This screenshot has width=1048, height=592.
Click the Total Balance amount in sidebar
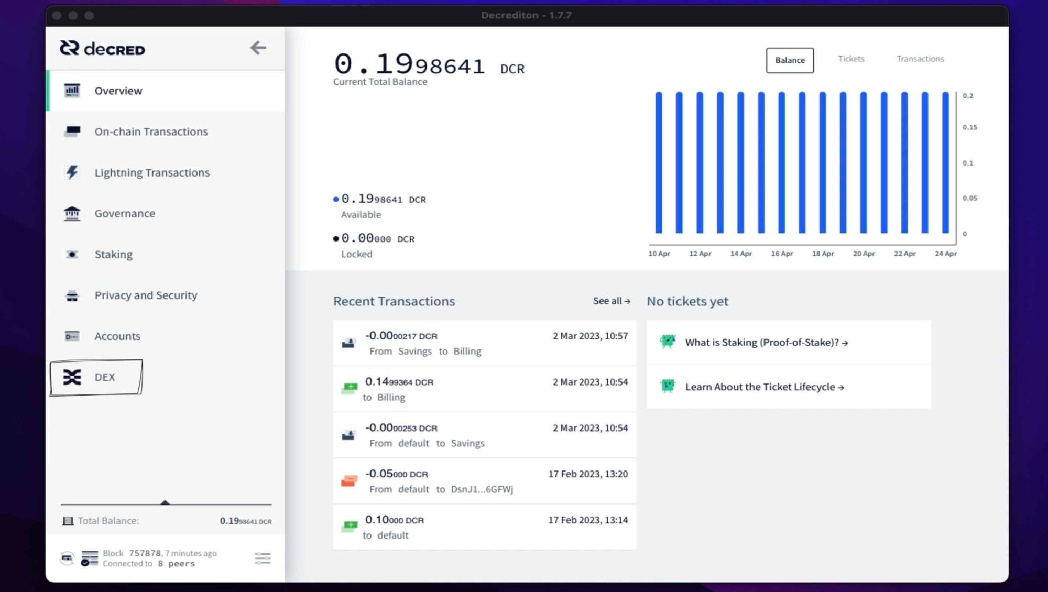coord(246,521)
